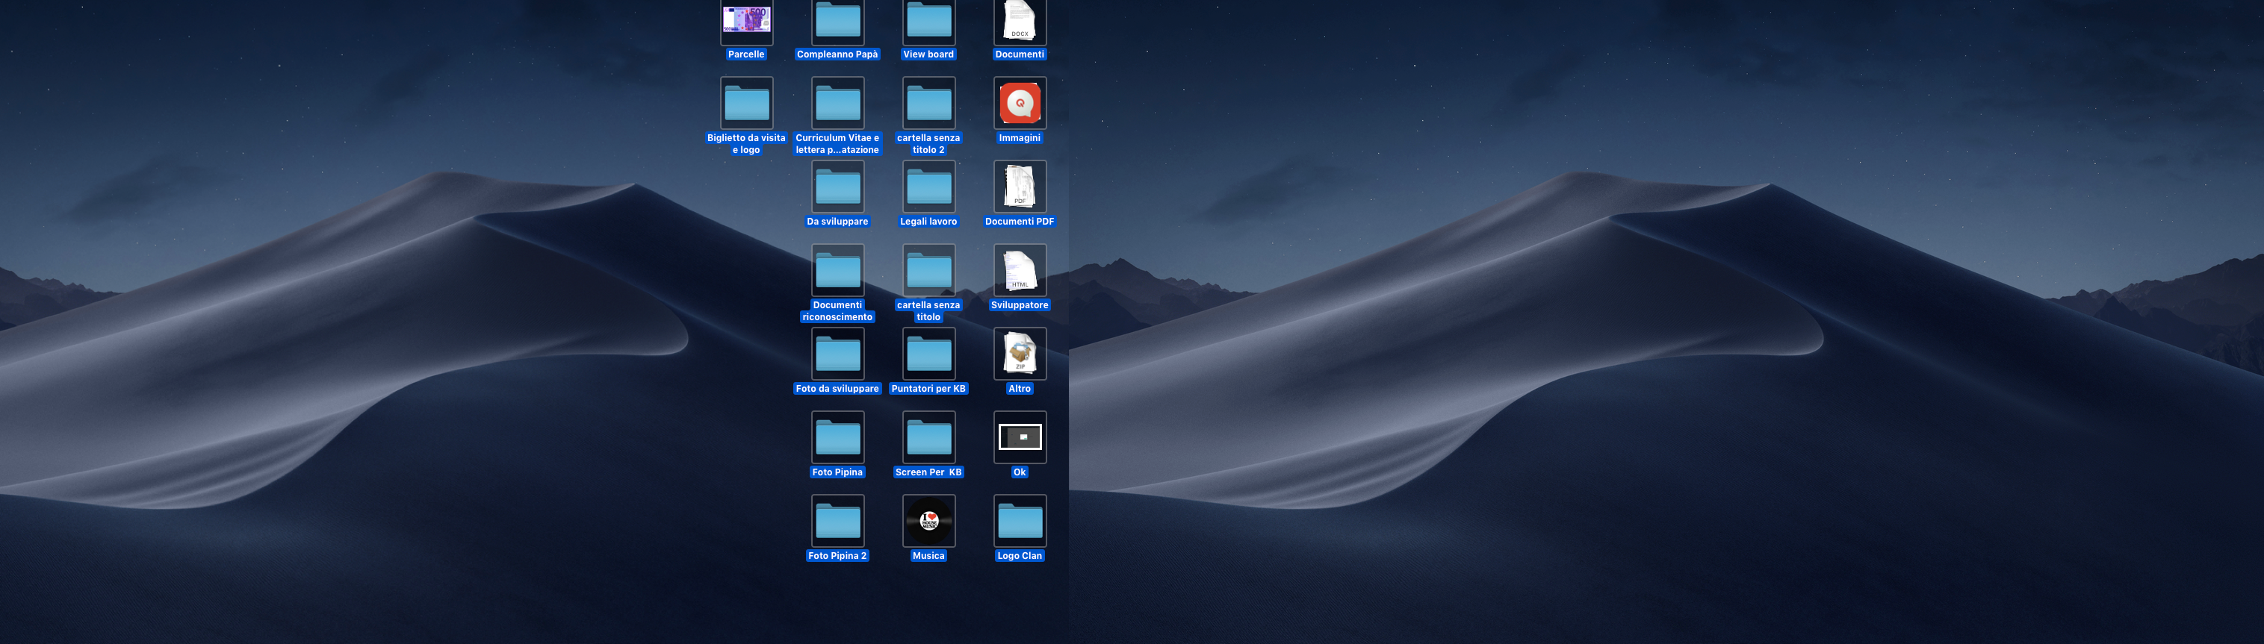Click the red Immagini stack icon
Screen dimensions: 2264x644
pos(1020,103)
